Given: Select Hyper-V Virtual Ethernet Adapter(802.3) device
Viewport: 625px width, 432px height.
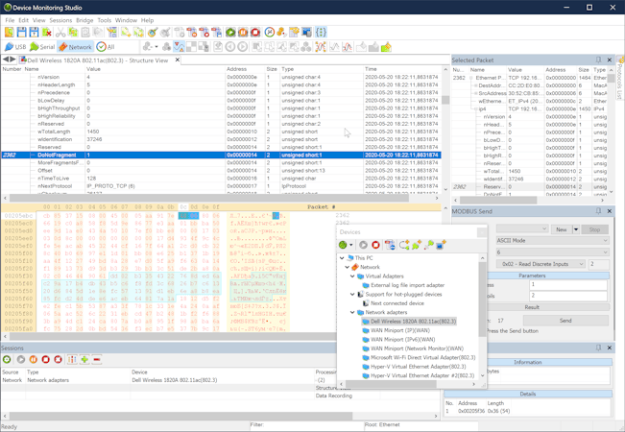Looking at the screenshot, I should point(418,367).
